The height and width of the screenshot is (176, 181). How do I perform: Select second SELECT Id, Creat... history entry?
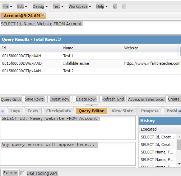[x=157, y=145]
